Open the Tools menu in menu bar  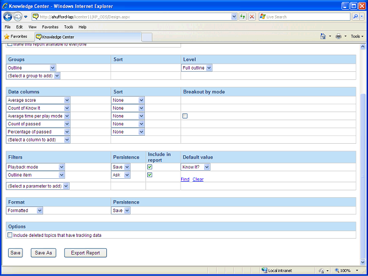[68, 27]
